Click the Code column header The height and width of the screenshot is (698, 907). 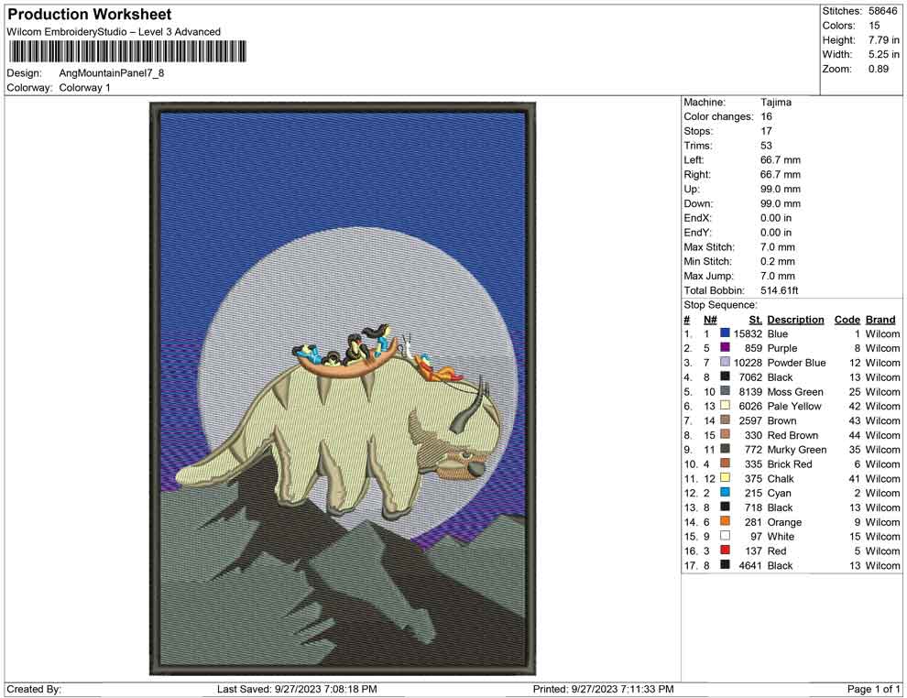tap(847, 320)
